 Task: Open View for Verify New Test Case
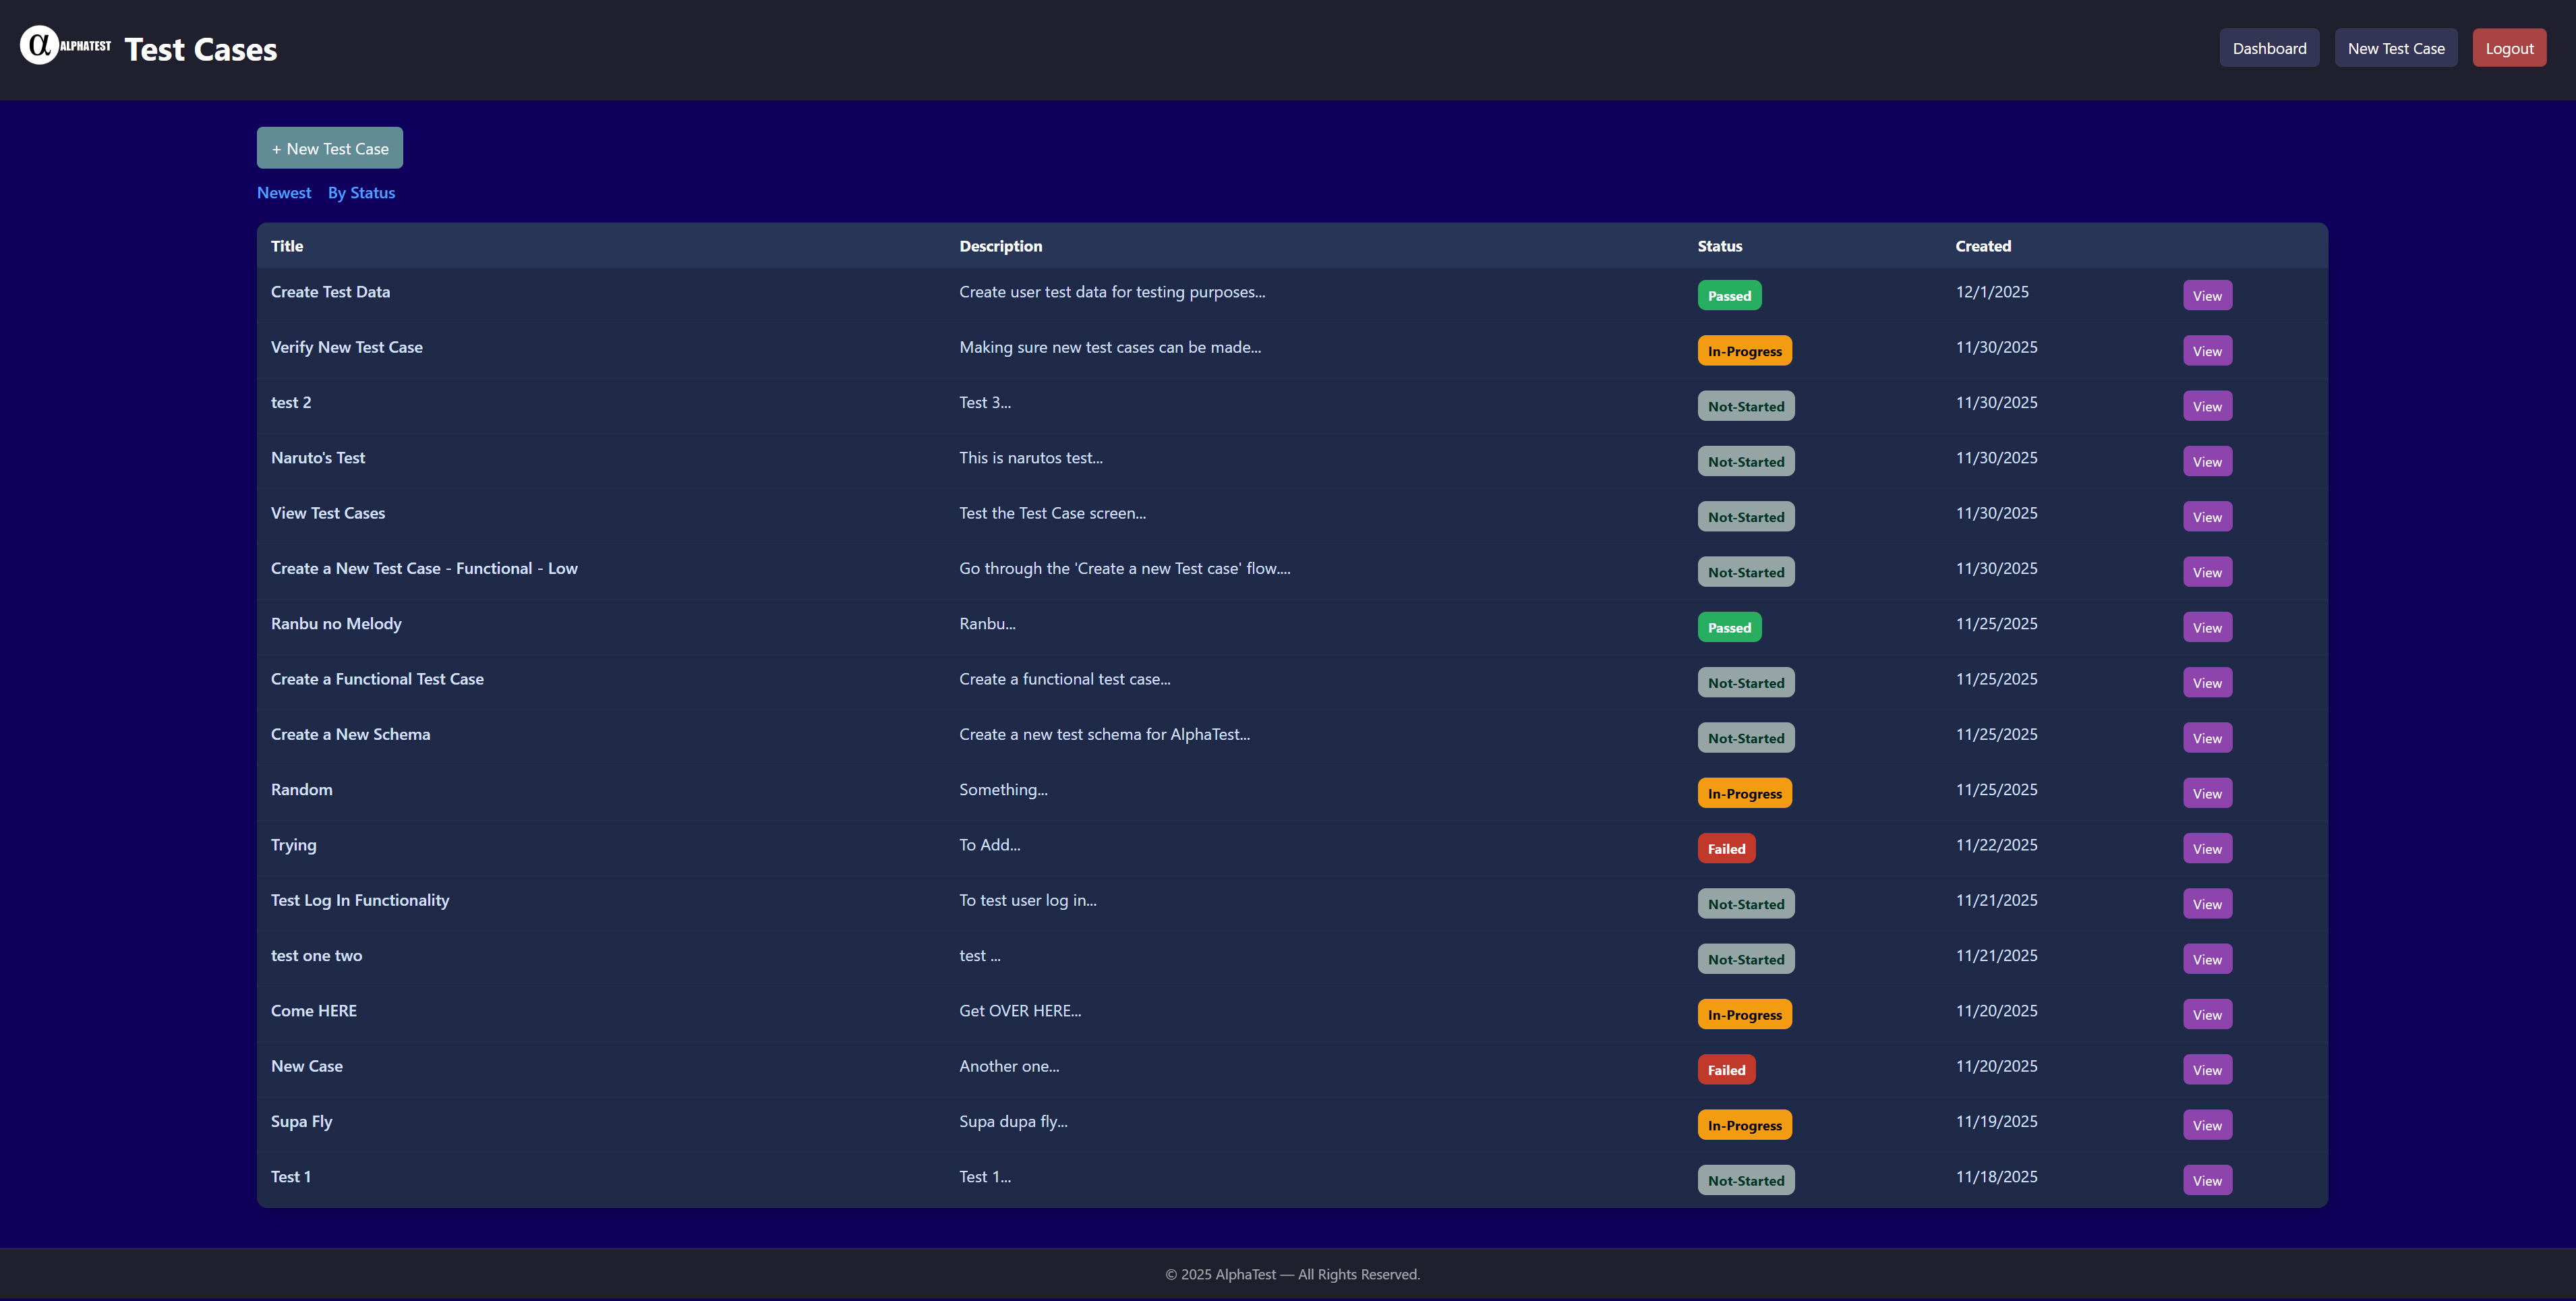[x=2206, y=351]
